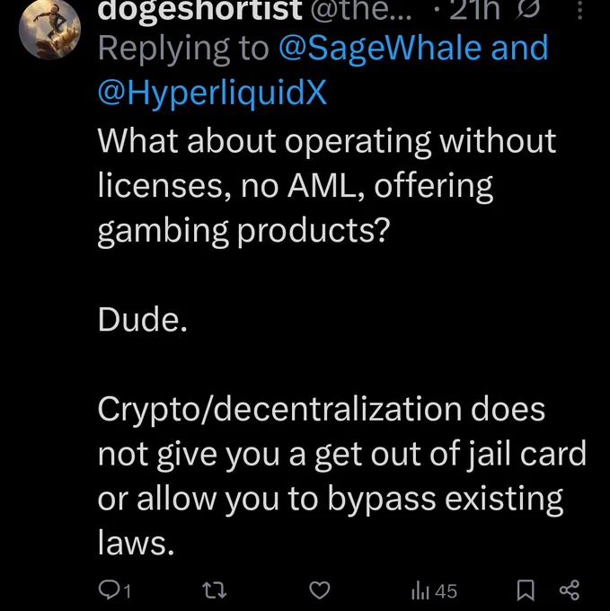Click the view count number 45
The image size is (610, 611).
[x=446, y=591]
